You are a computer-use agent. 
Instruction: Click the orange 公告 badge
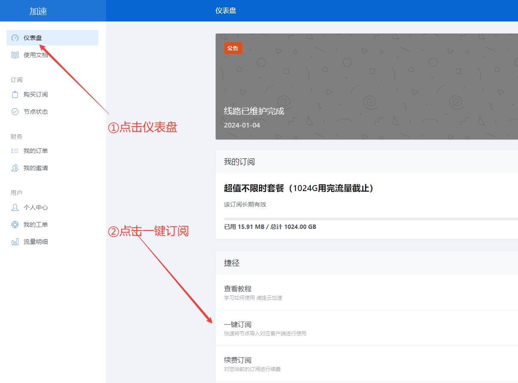[x=233, y=48]
